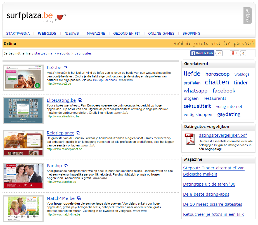Click the datingsites breadcrumb link
This screenshot has width=258, height=225.
point(83,53)
